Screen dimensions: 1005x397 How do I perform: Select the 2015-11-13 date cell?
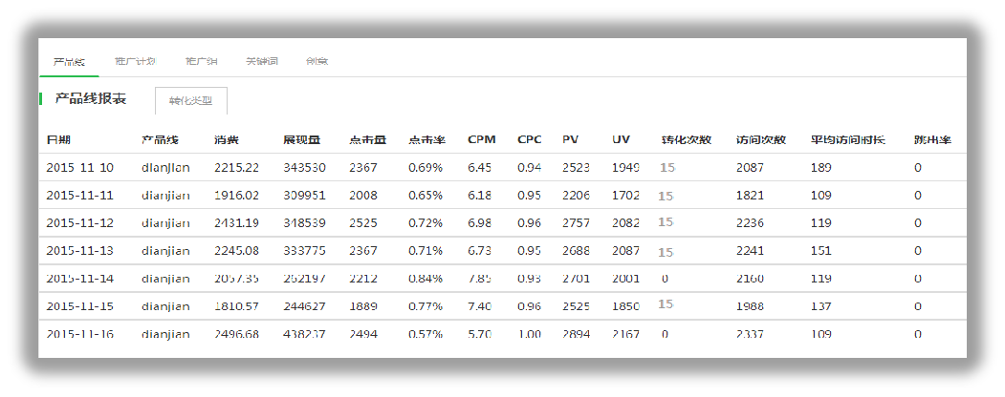tap(79, 251)
